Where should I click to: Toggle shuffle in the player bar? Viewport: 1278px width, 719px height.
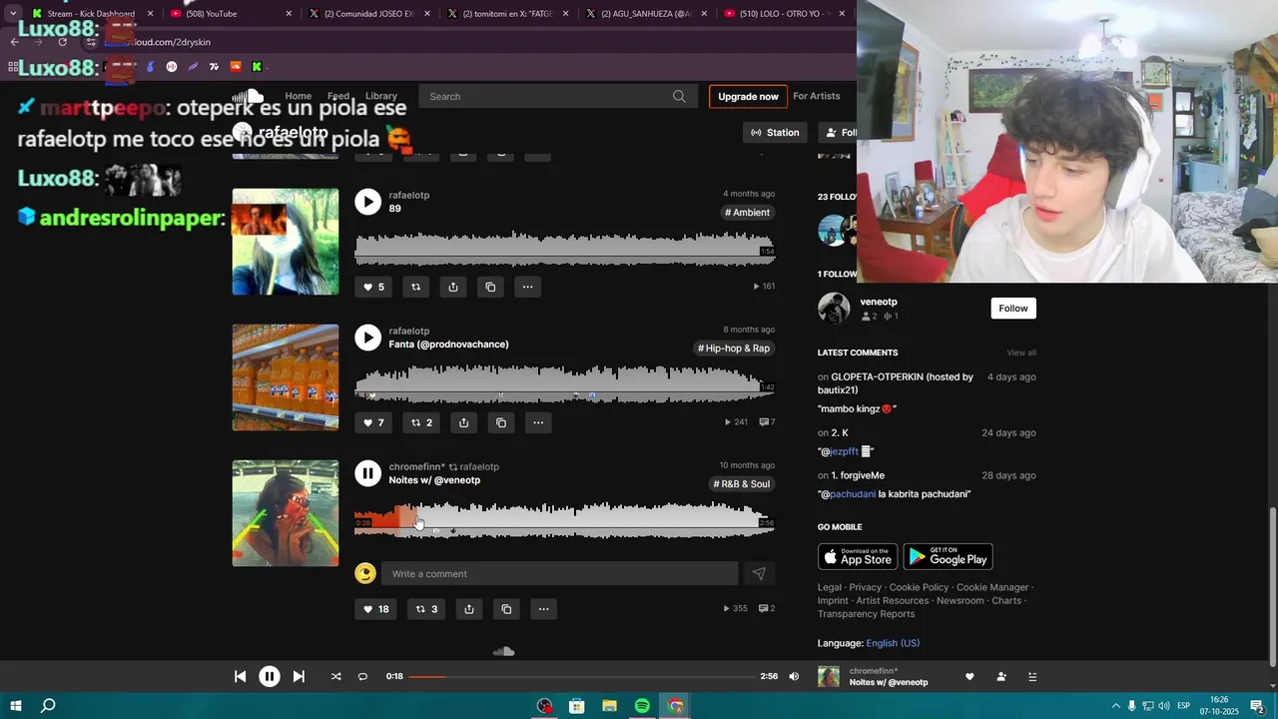point(335,676)
